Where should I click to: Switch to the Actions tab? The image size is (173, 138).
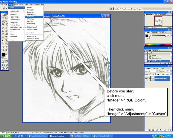pos(155,50)
